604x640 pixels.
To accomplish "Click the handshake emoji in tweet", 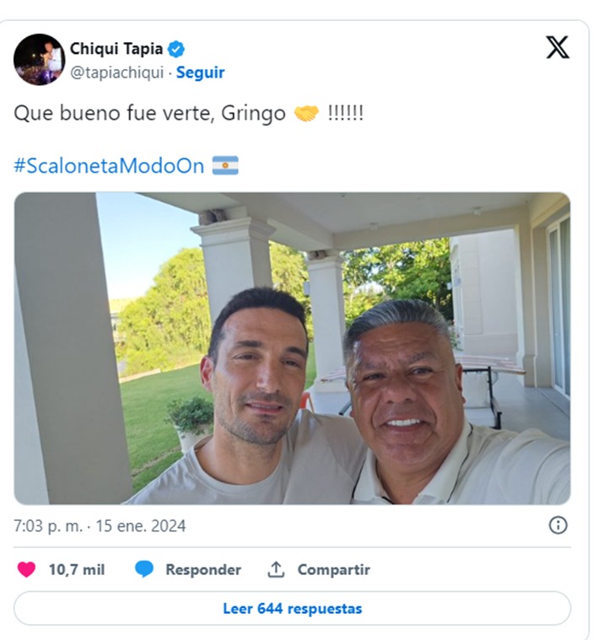I will 306,114.
